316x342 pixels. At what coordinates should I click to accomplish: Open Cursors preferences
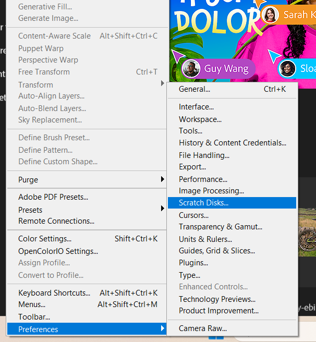232,215
